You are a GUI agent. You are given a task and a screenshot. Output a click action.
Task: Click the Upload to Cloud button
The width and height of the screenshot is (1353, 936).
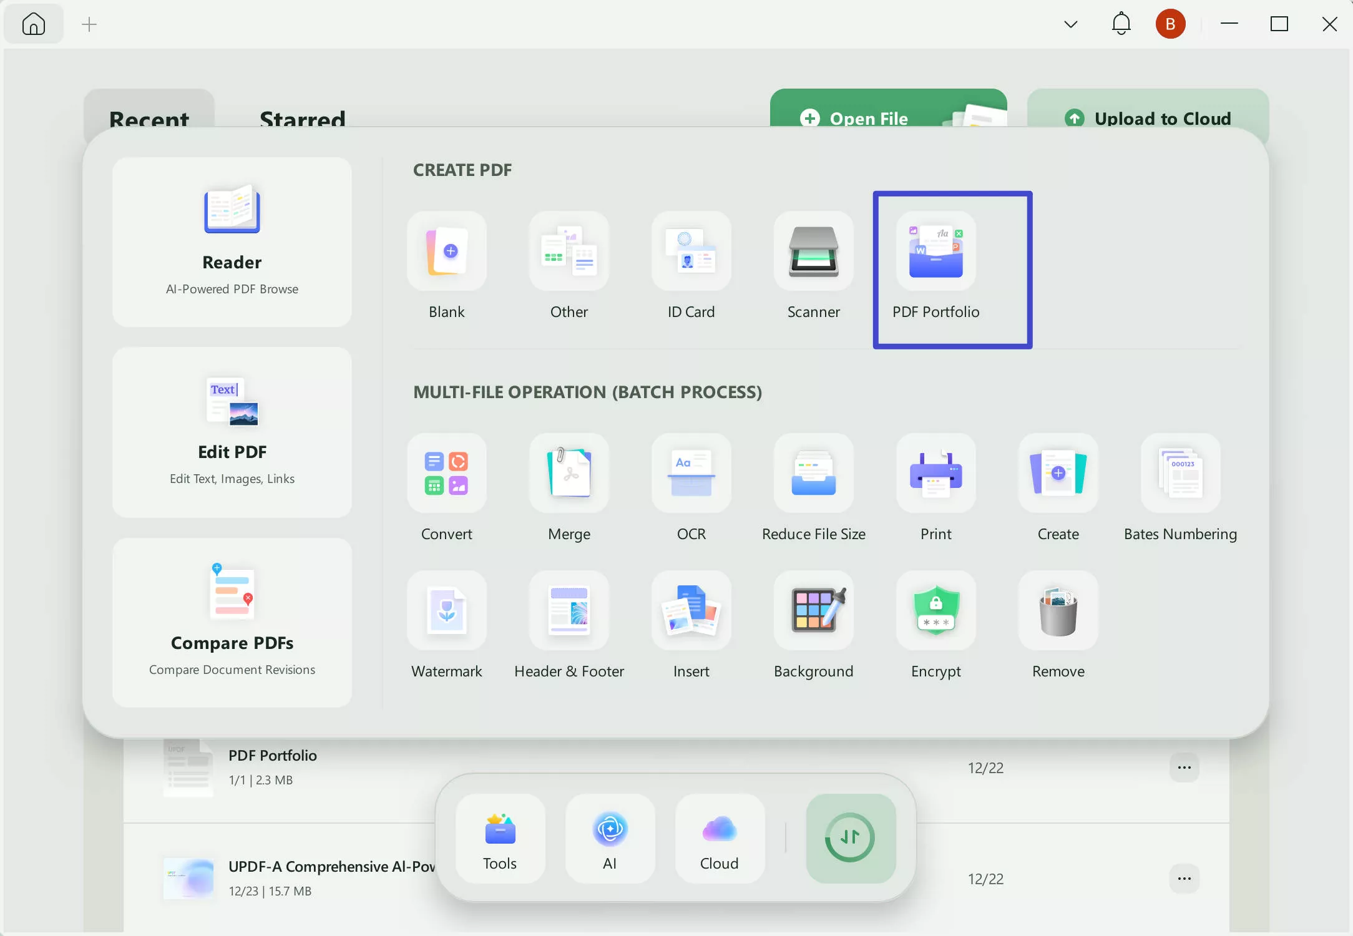(1147, 119)
